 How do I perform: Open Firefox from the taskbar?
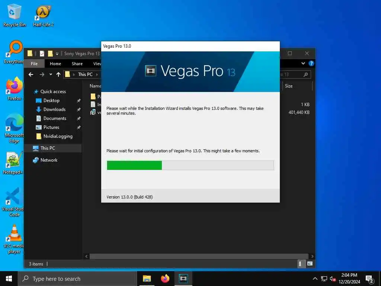[165, 279]
